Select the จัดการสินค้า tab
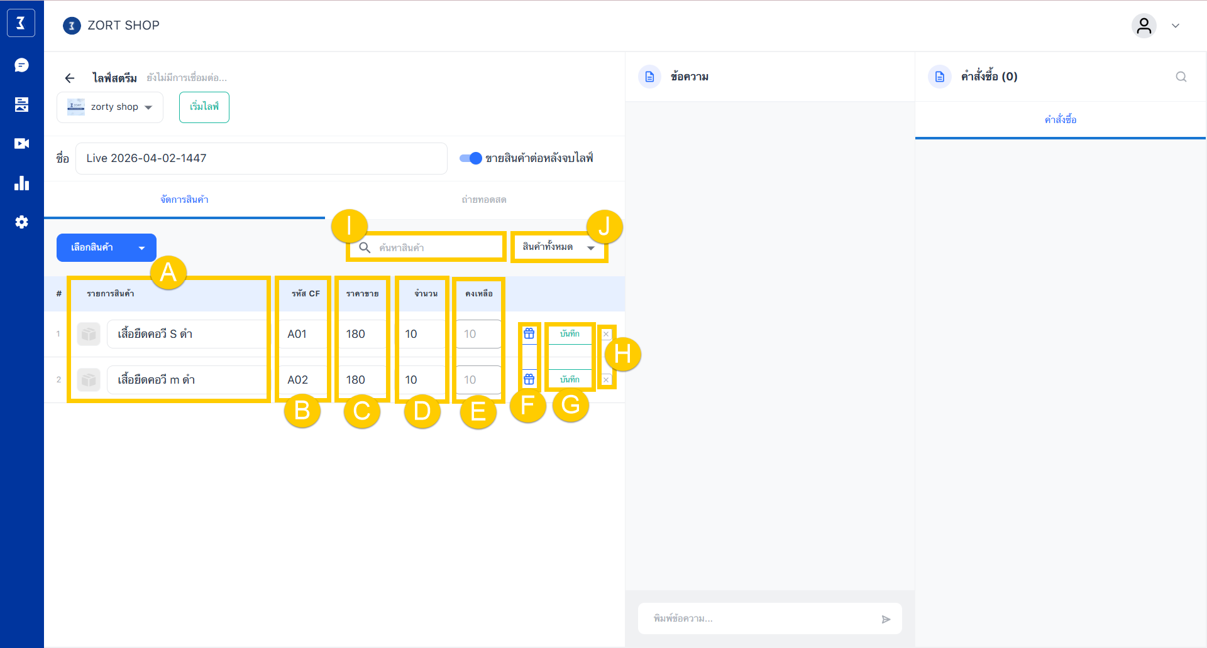This screenshot has width=1207, height=648. pyautogui.click(x=184, y=200)
